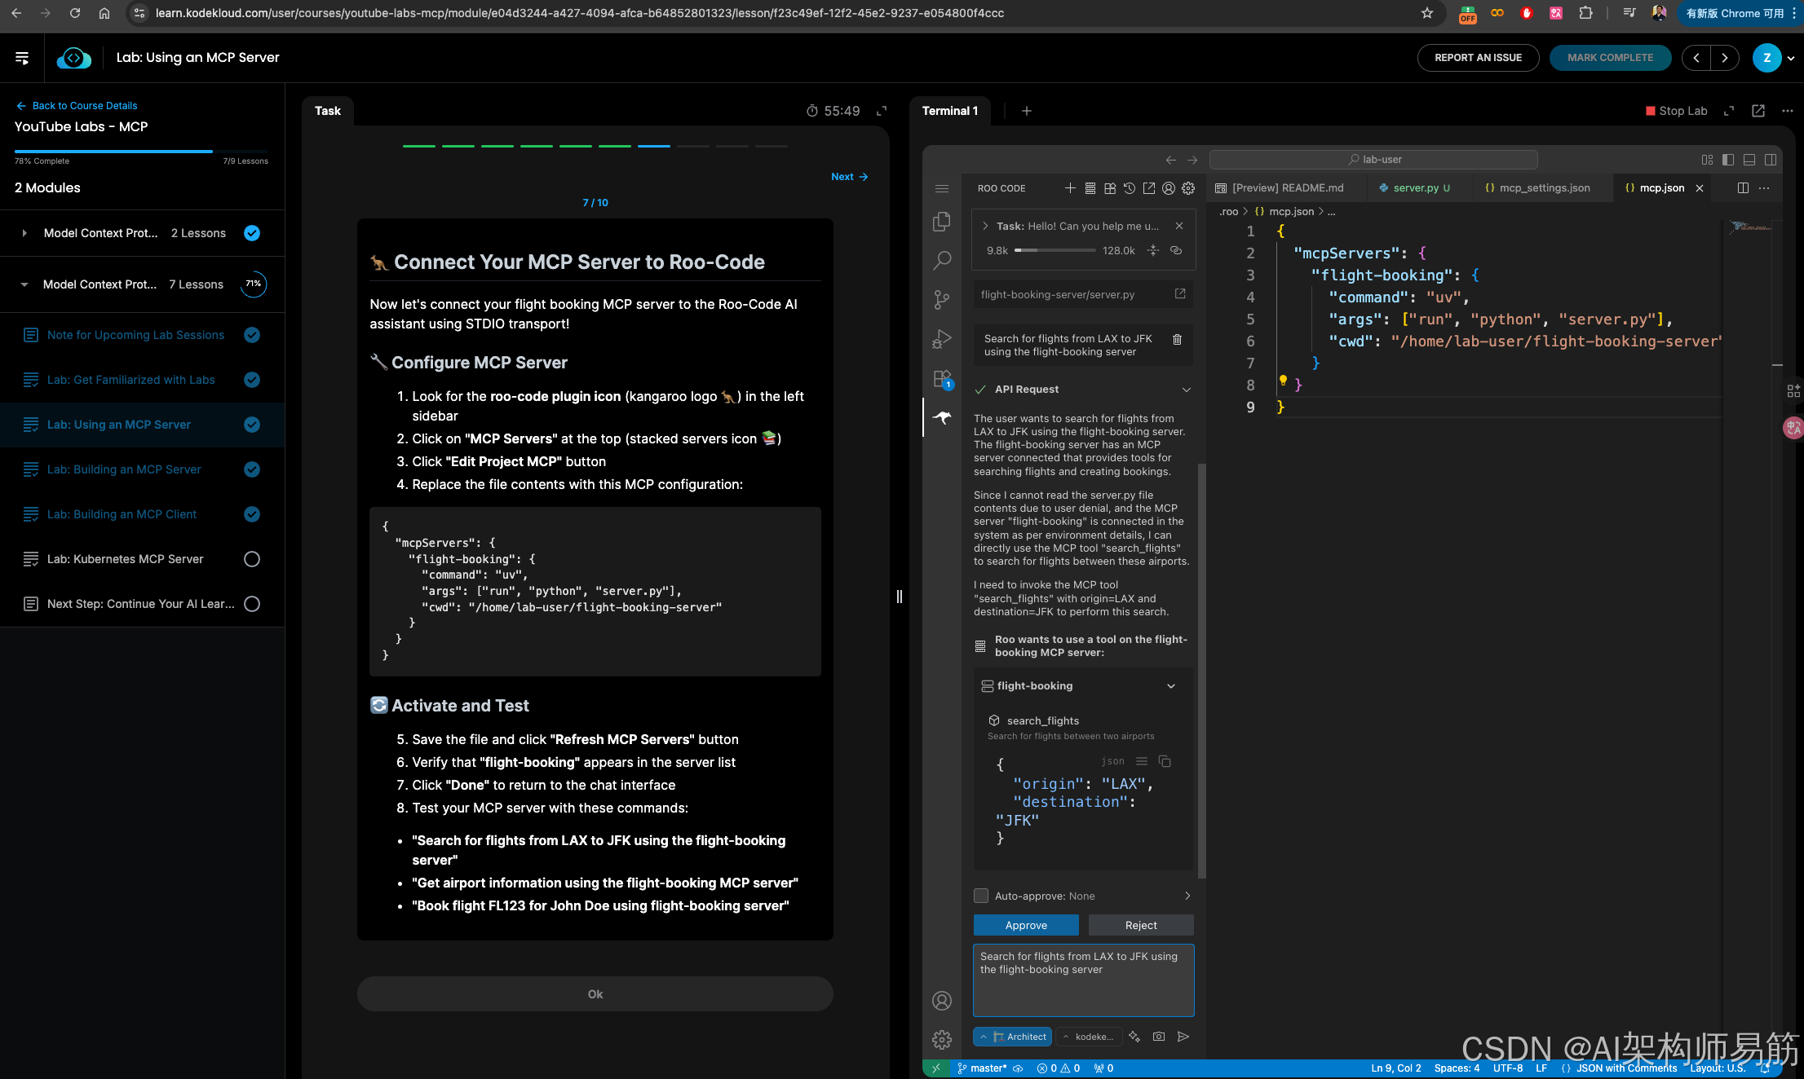Open the Roo Code kangaroo sidebar icon

tap(942, 418)
